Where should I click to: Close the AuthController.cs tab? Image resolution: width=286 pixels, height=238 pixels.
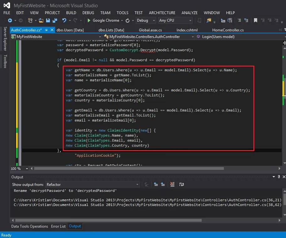[52, 30]
